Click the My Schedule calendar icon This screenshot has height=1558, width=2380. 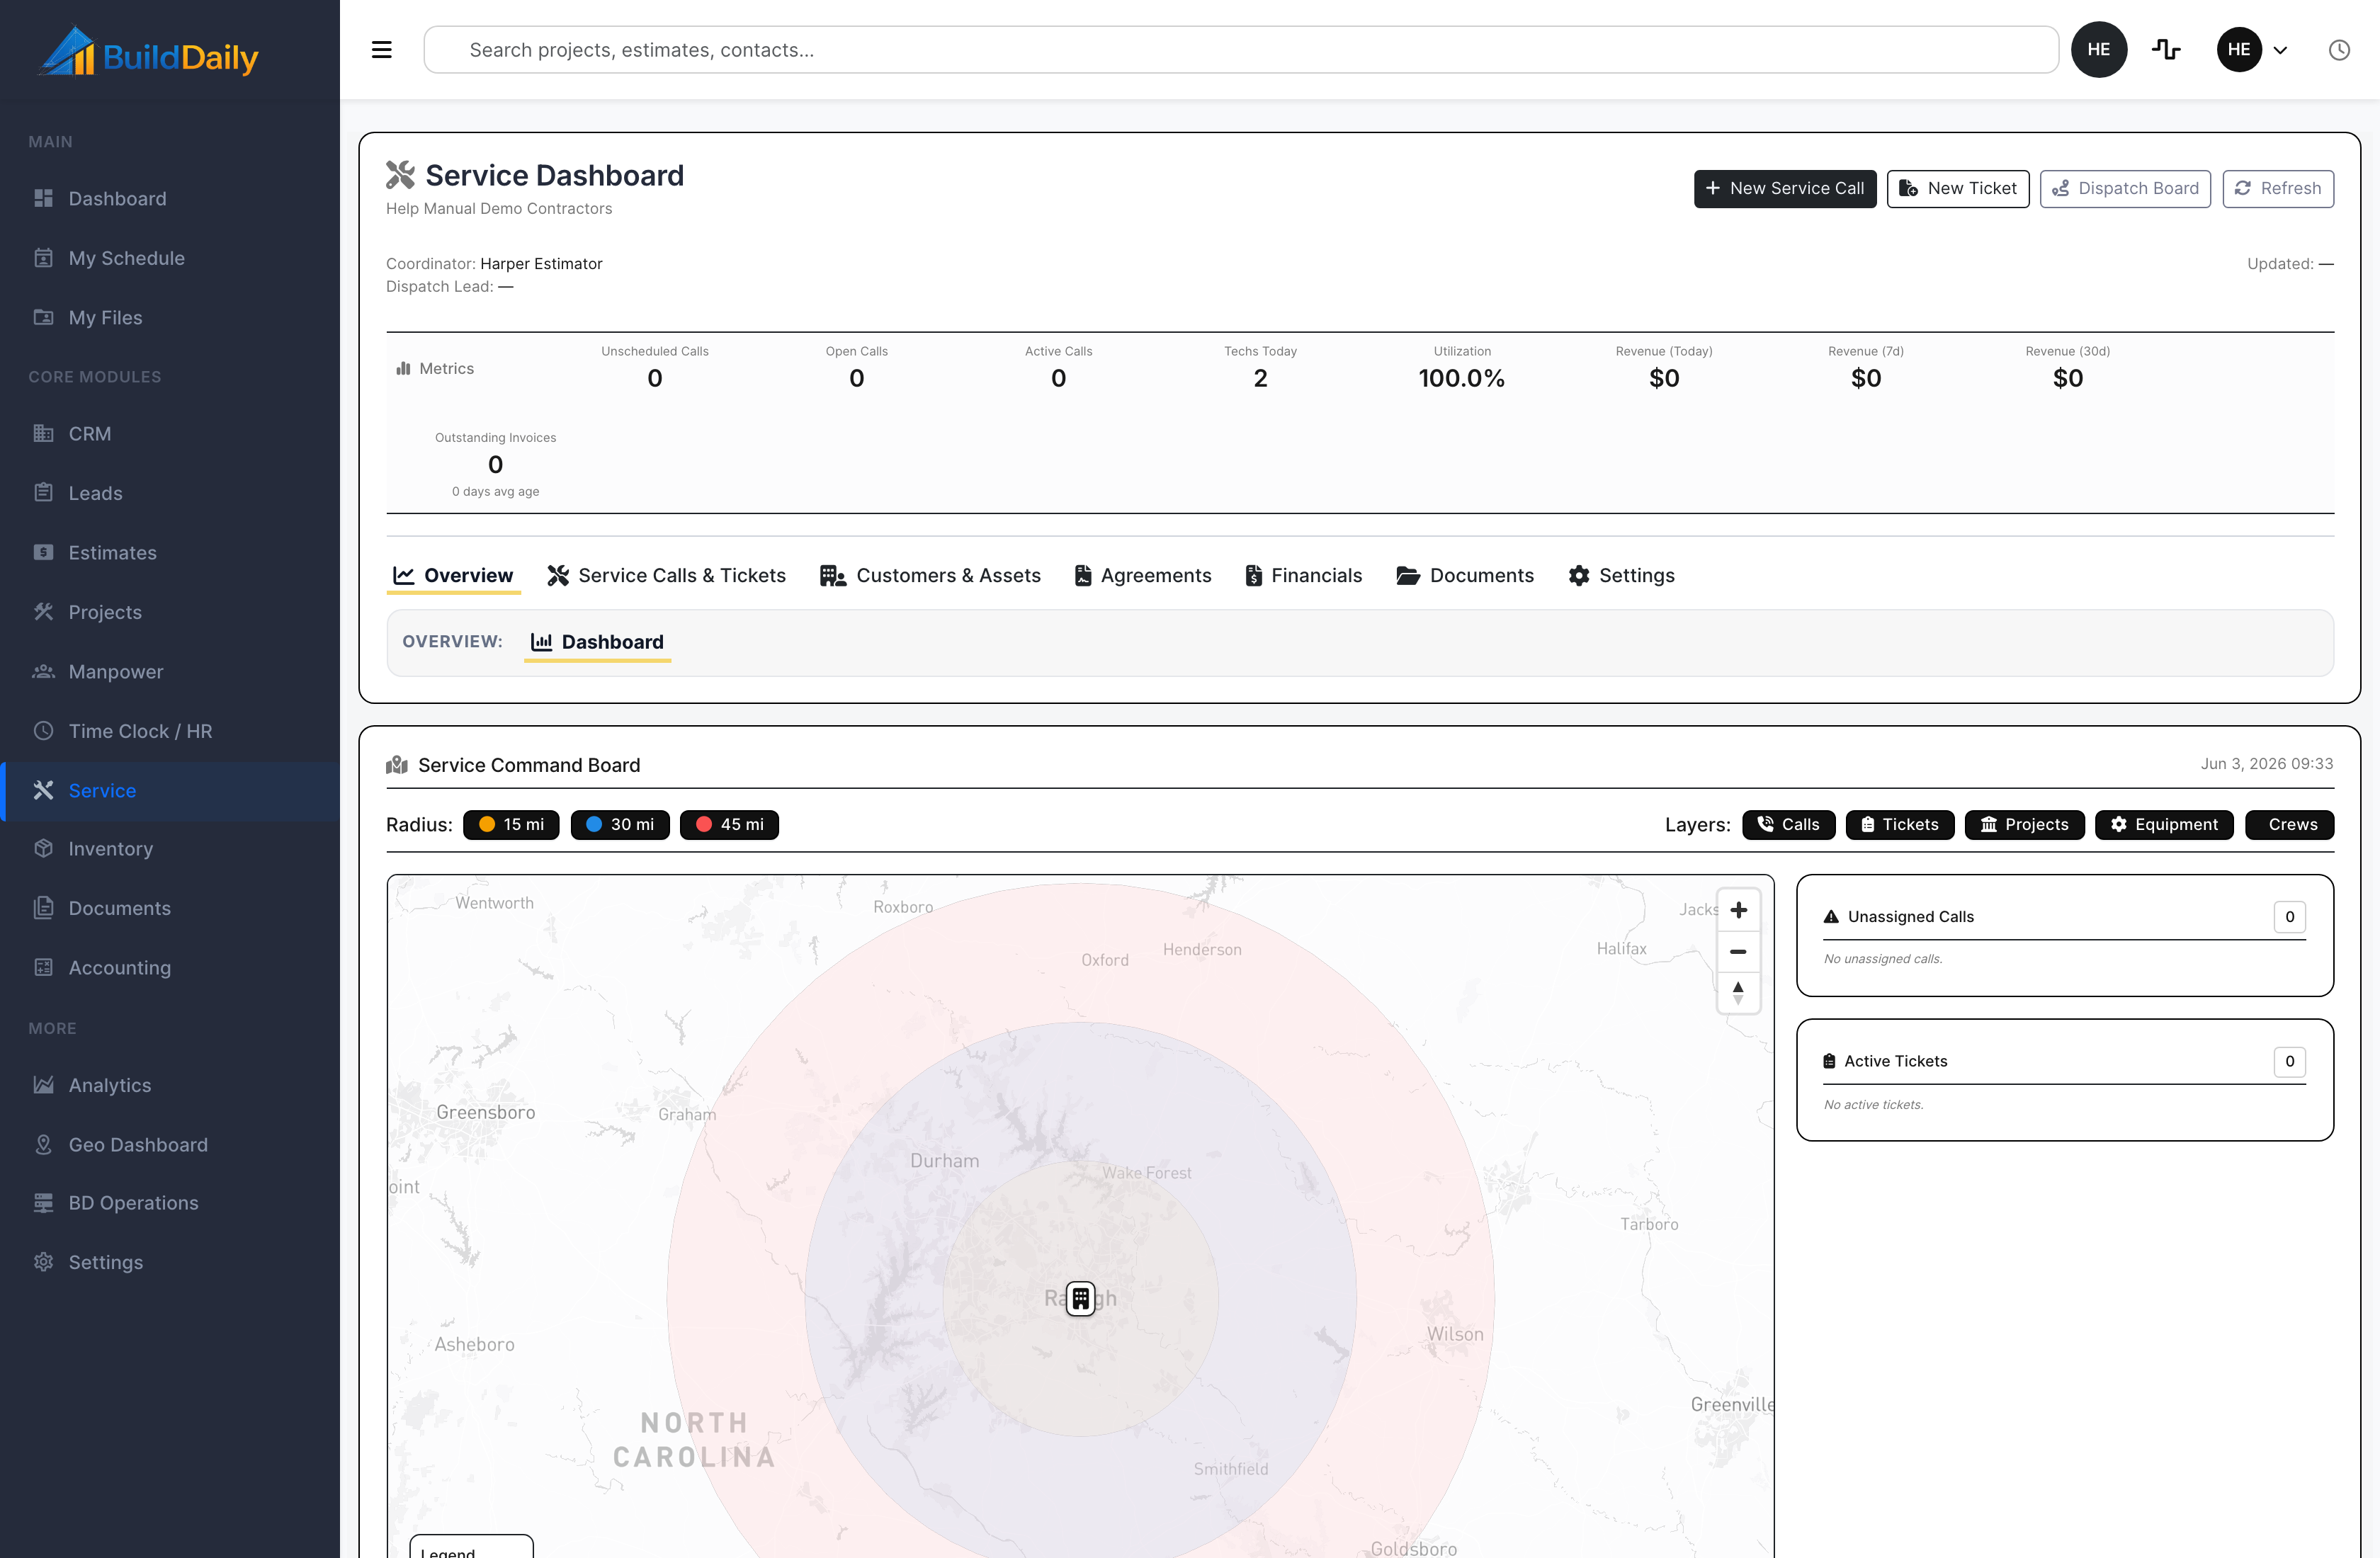tap(43, 258)
